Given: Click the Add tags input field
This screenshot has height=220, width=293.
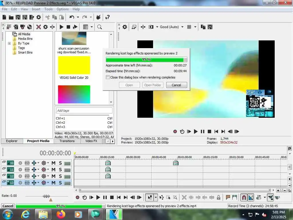Looking at the screenshot, I should pos(84,111).
